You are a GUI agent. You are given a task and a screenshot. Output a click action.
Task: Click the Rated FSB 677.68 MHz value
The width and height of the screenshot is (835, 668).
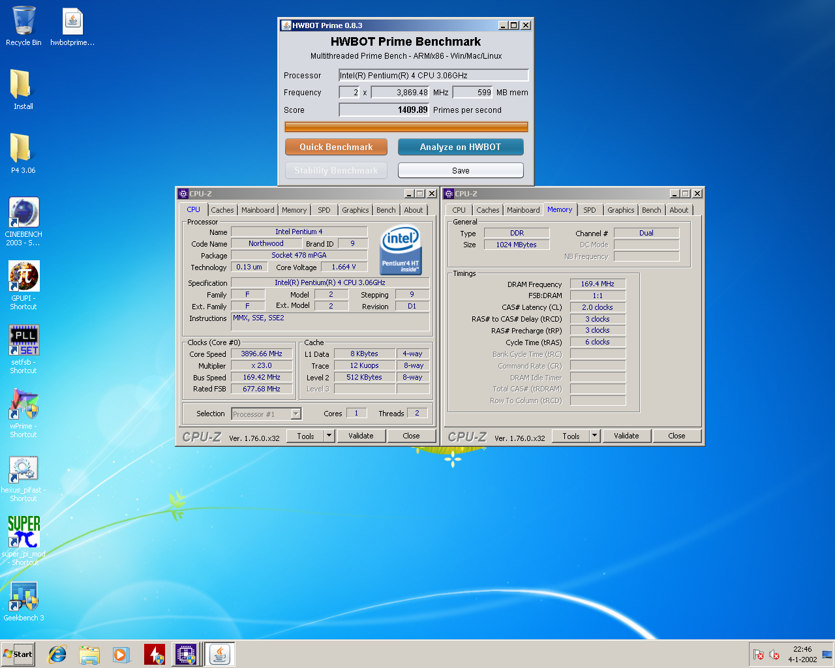(262, 389)
